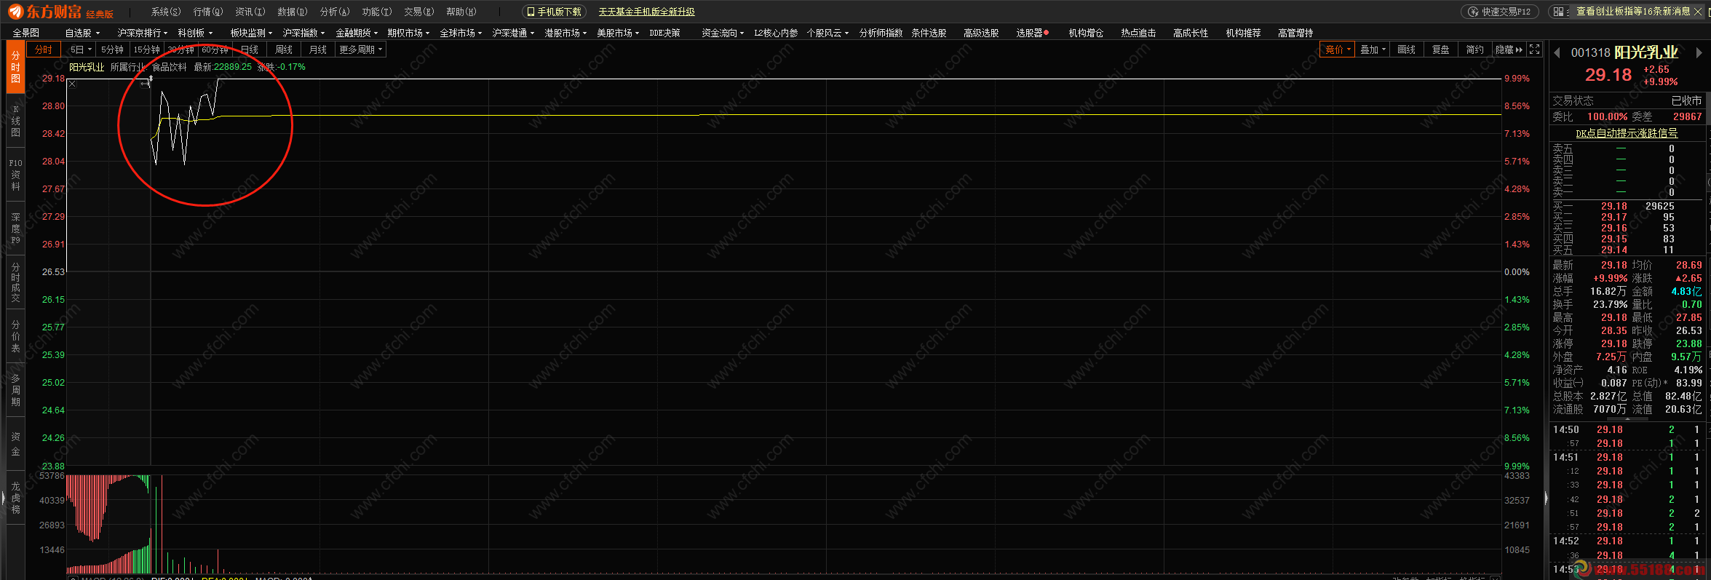1711x580 pixels.
Task: Open L2核心内参
Action: (776, 33)
